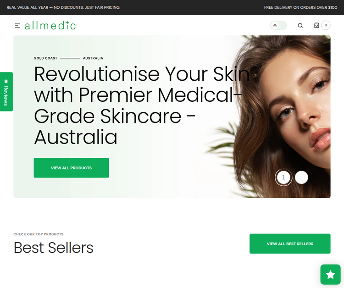Click the allmedic logo

click(x=50, y=25)
